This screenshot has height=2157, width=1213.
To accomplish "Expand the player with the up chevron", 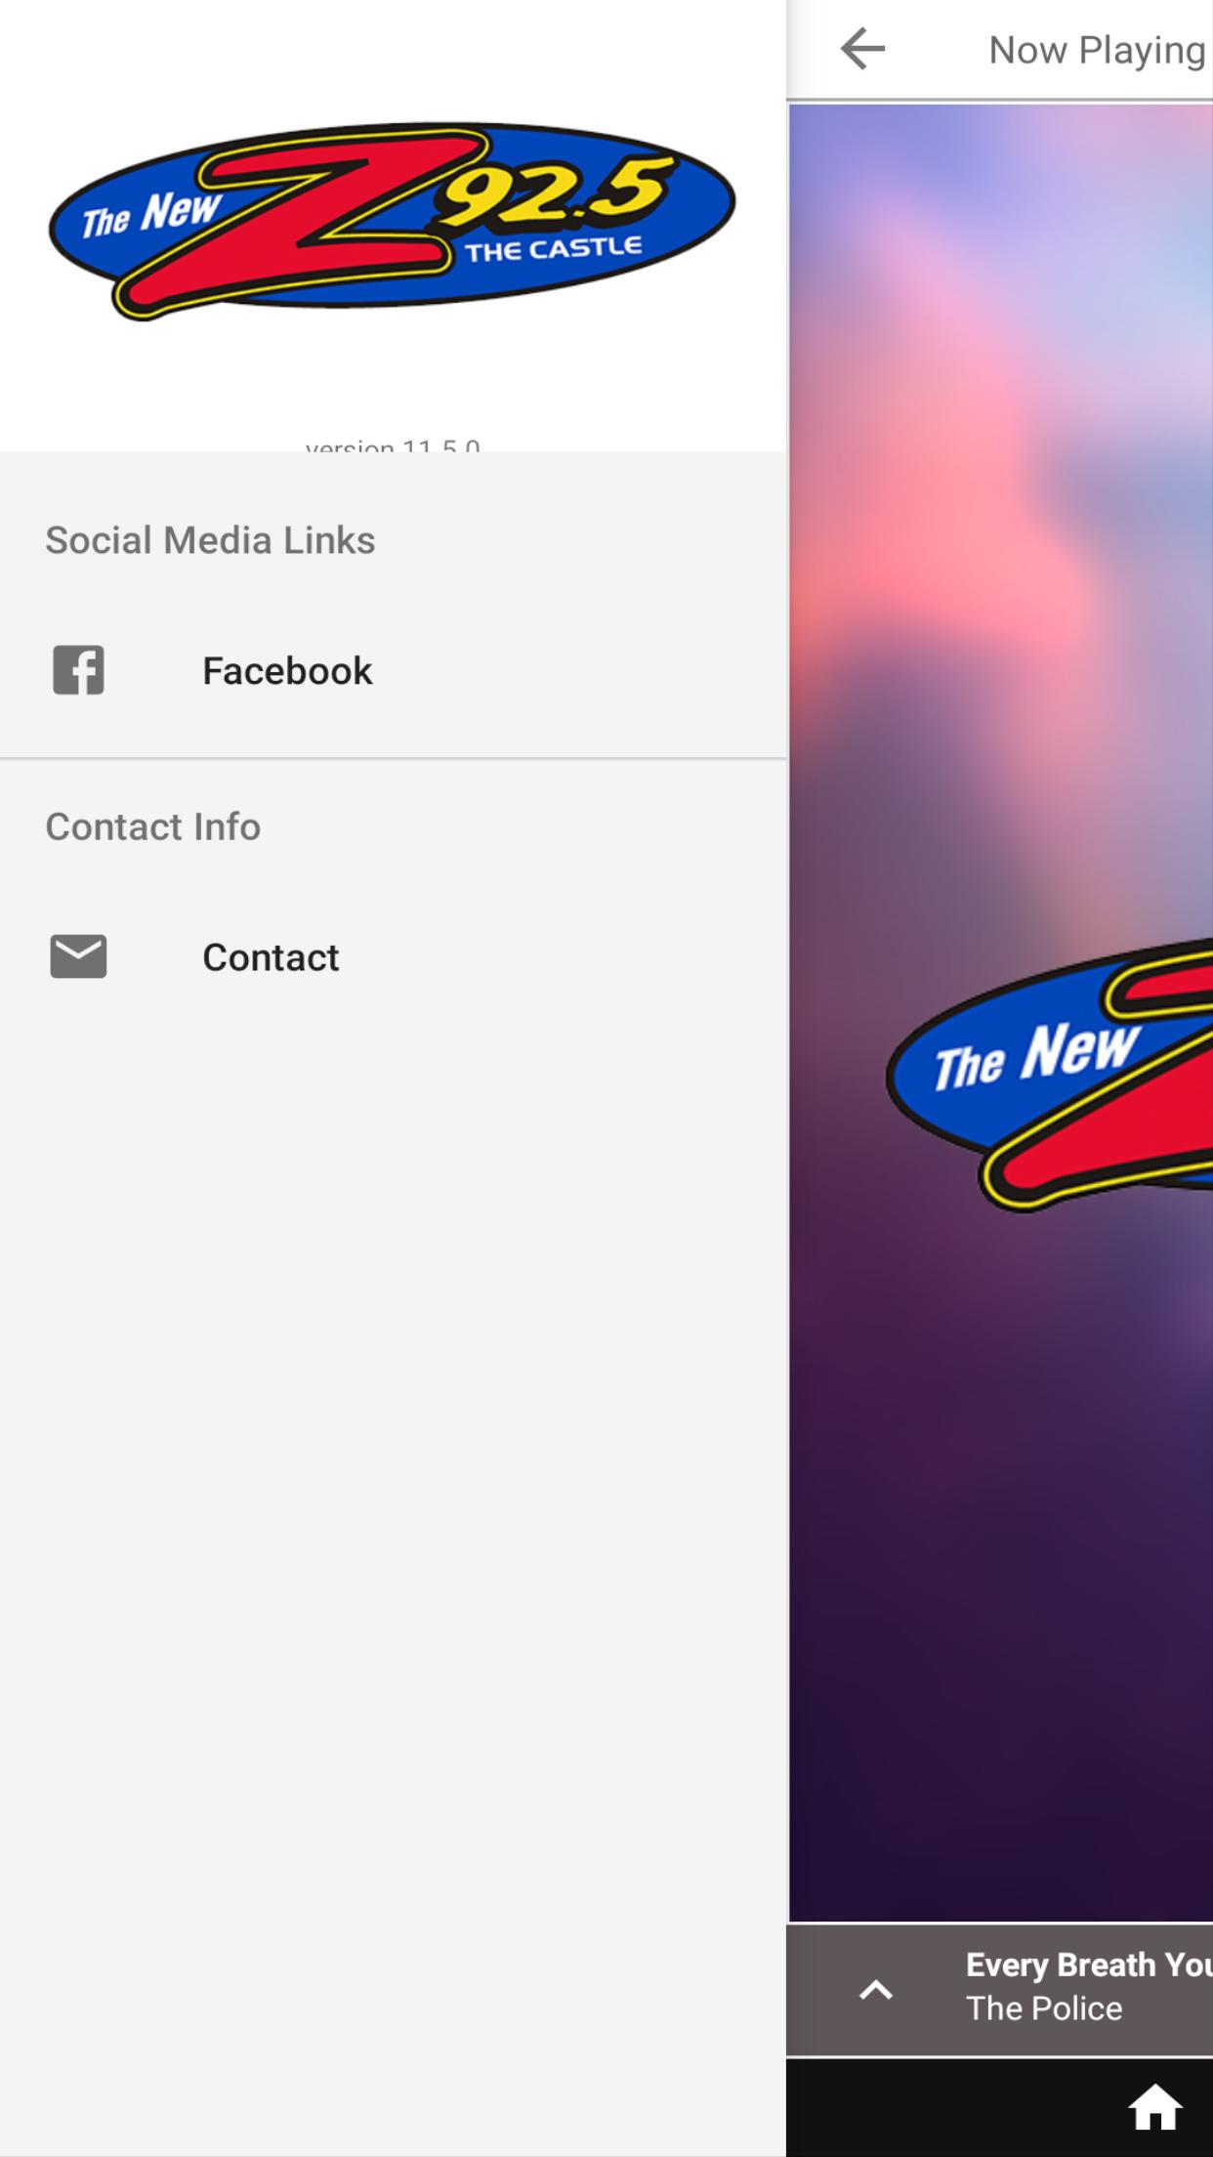I will 876,1990.
